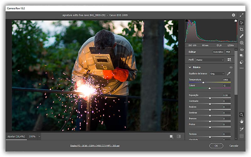Click the Cancelar button
This screenshot has width=251, height=157.
point(234,146)
